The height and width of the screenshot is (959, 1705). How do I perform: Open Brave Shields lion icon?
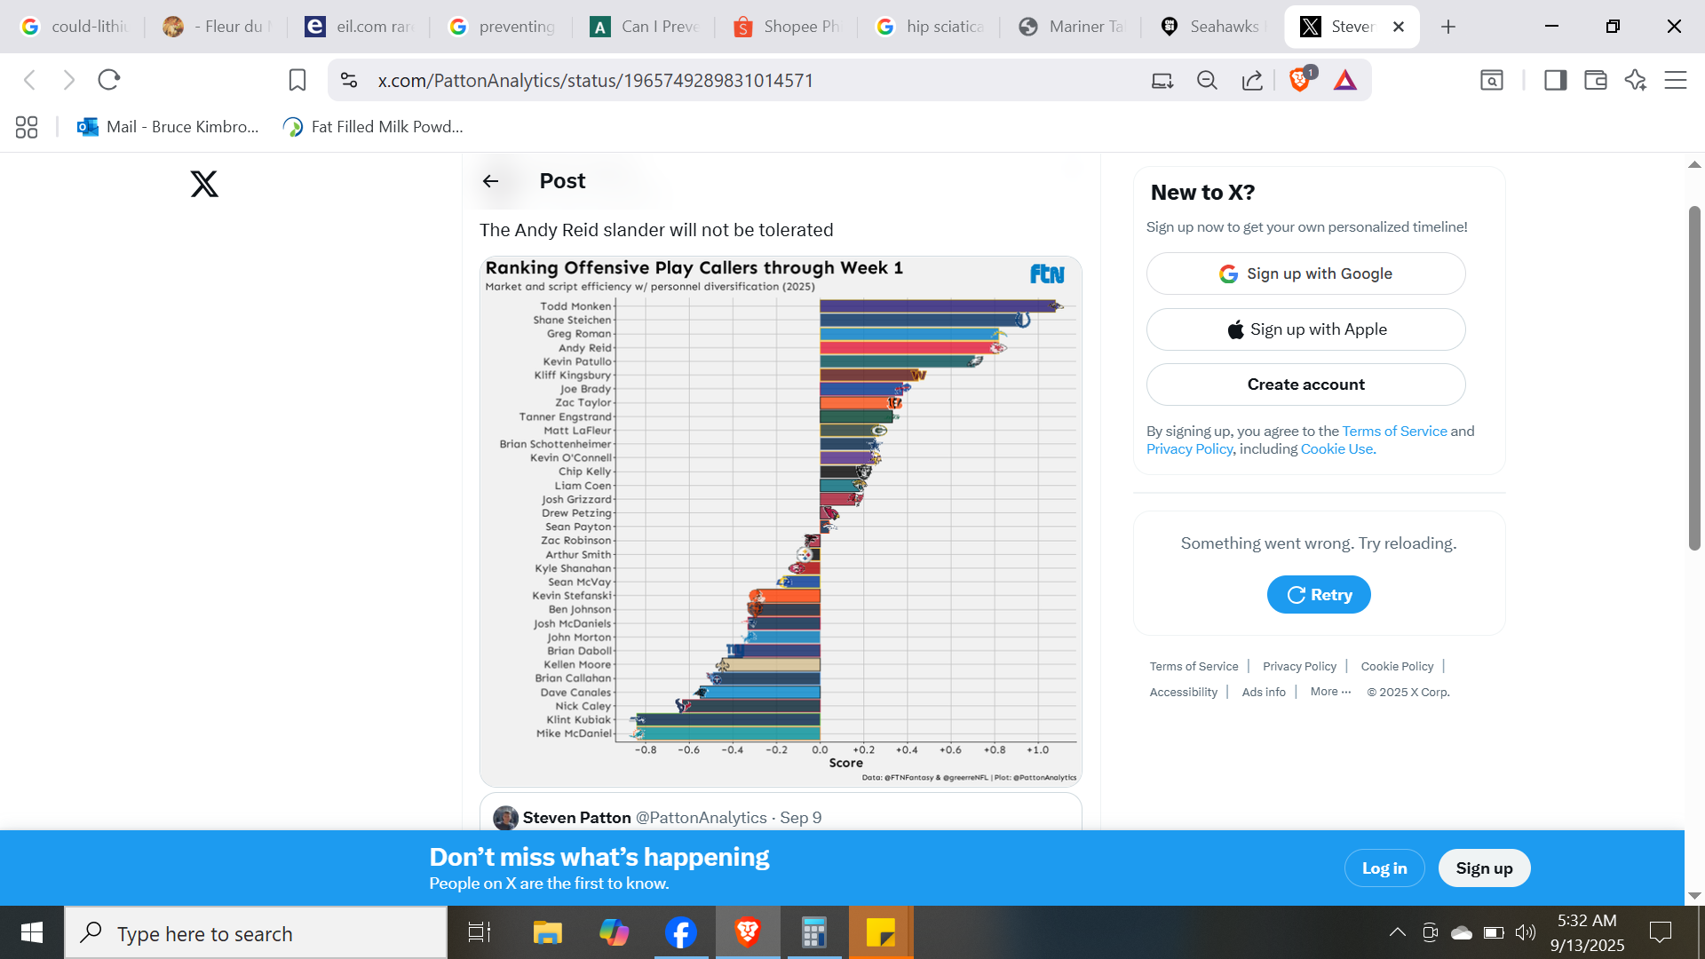point(1299,80)
